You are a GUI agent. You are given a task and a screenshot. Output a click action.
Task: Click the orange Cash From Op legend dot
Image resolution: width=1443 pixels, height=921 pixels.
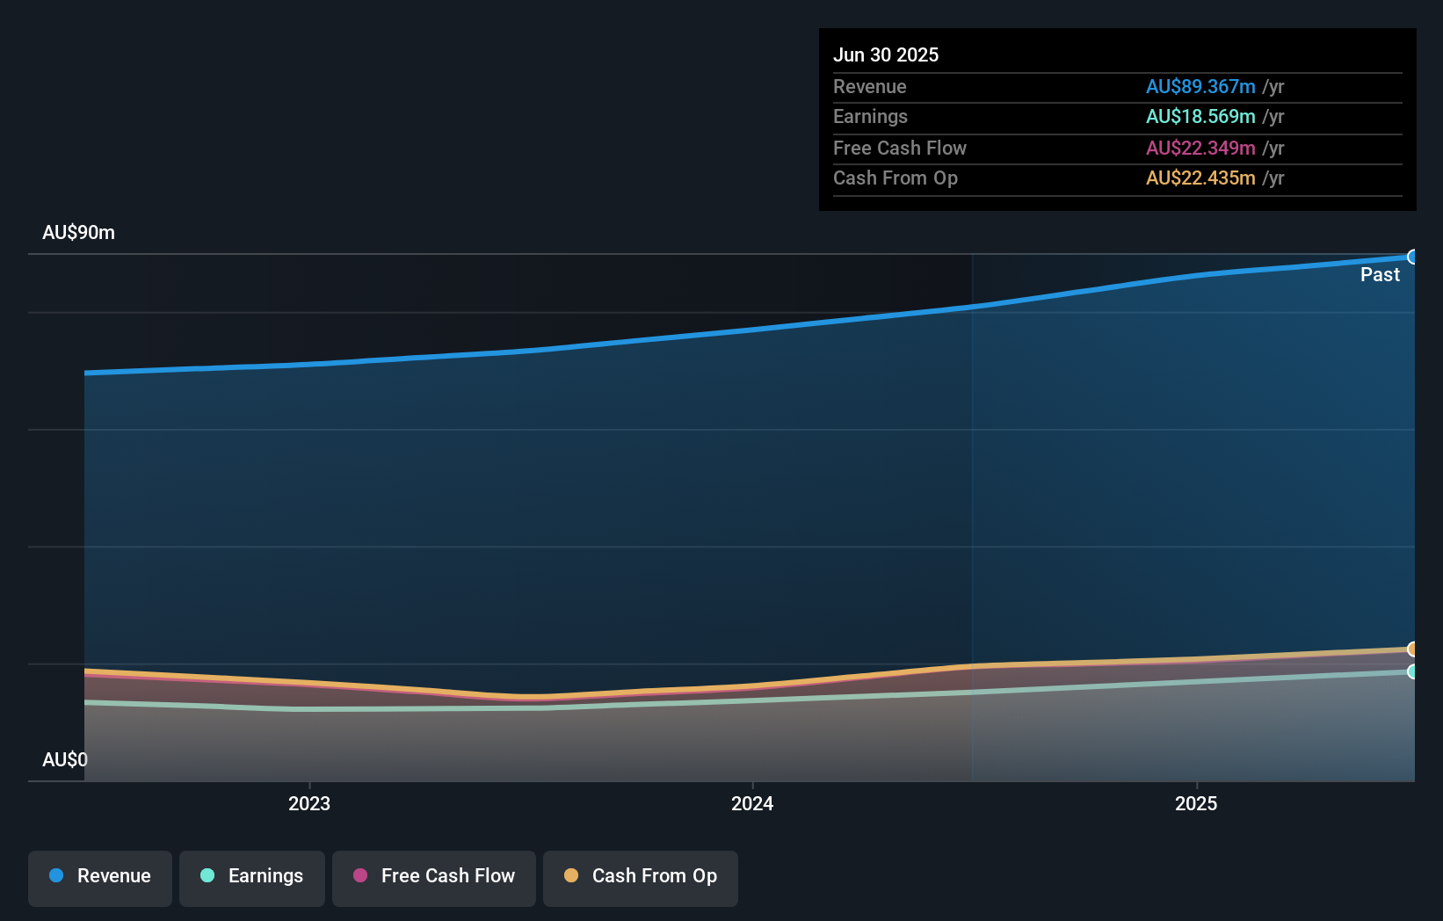pyautogui.click(x=571, y=875)
